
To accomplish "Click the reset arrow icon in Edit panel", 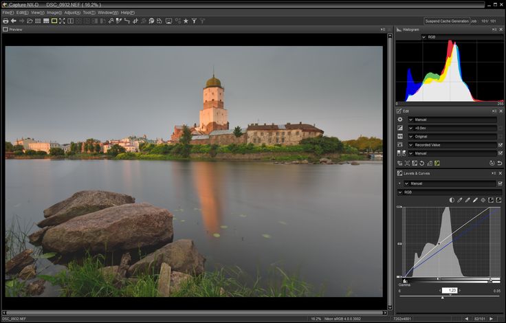I will (499, 163).
